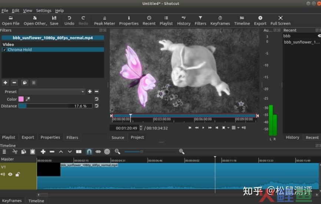Open the Edit menu
This screenshot has width=321, height=204.
16,11
